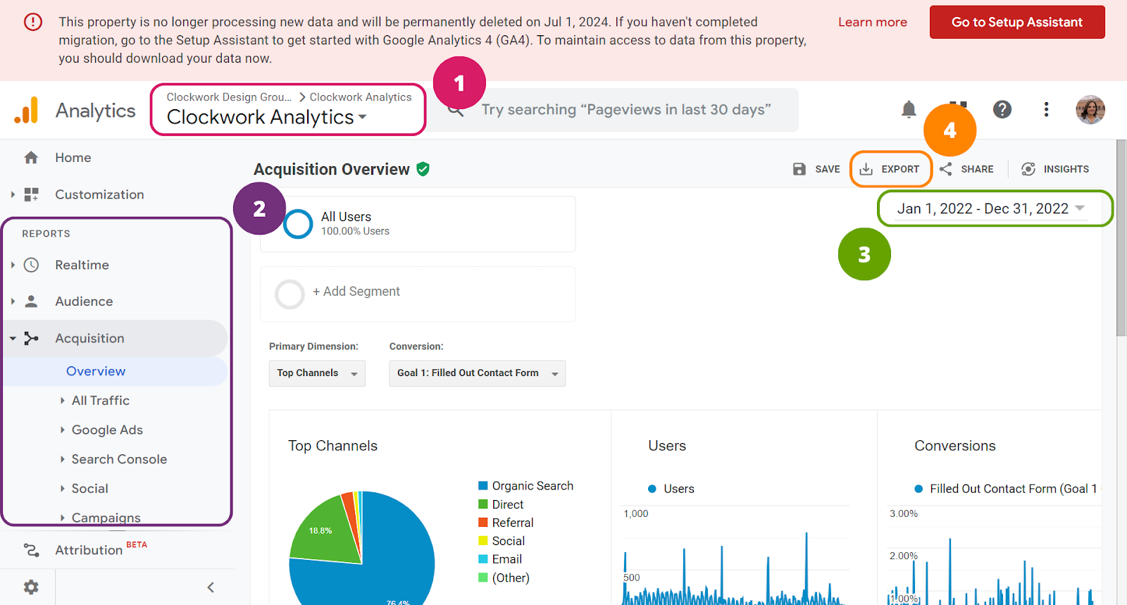
Task: Click Filled Out Contact Form legend dot
Action: tap(919, 489)
